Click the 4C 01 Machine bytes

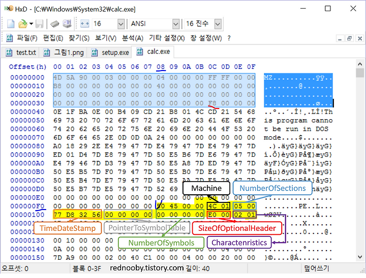tap(219, 206)
